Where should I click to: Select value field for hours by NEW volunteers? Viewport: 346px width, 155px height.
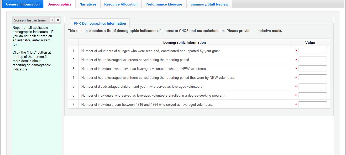coord(312,77)
